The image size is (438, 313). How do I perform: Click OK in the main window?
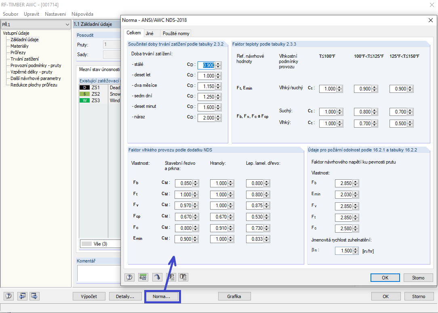coord(385,296)
